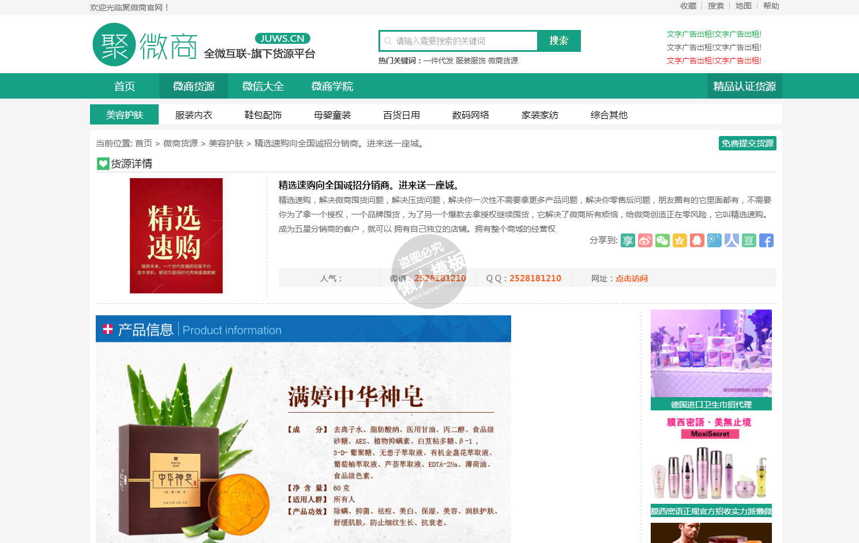Switch to the 鞋包配饰 category
The image size is (859, 543).
(x=263, y=115)
